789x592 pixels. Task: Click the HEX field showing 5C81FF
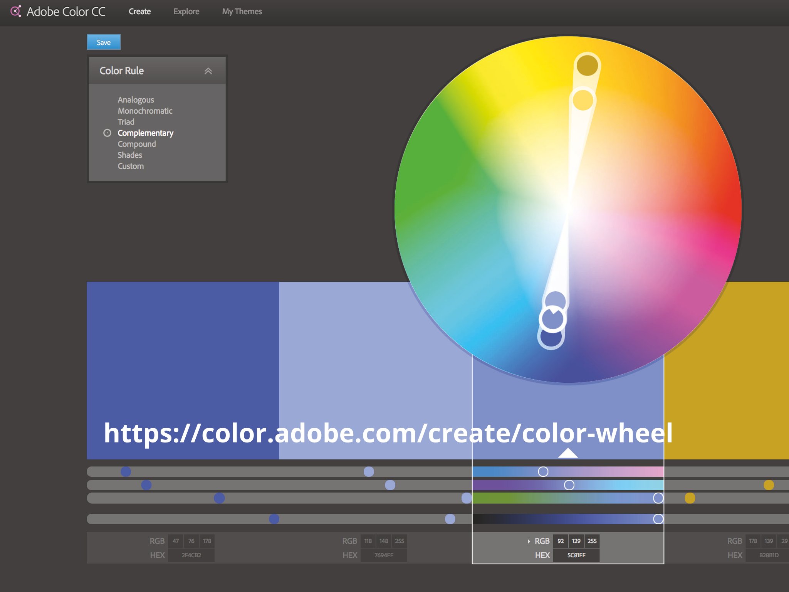pos(576,555)
